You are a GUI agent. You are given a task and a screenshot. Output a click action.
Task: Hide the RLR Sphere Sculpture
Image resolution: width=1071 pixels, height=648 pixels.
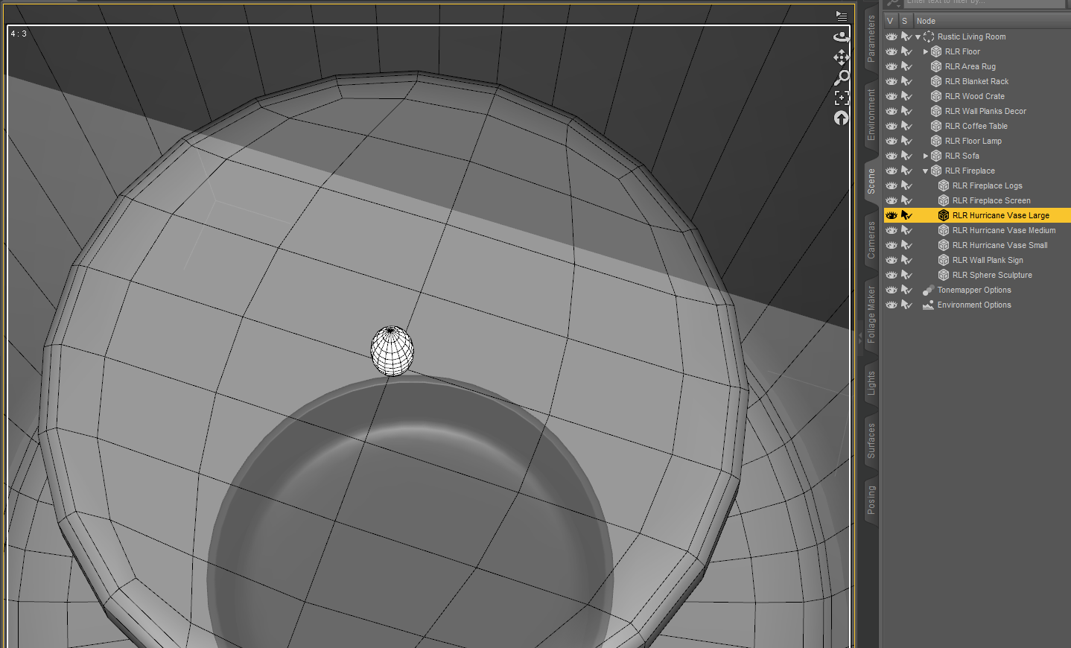892,275
